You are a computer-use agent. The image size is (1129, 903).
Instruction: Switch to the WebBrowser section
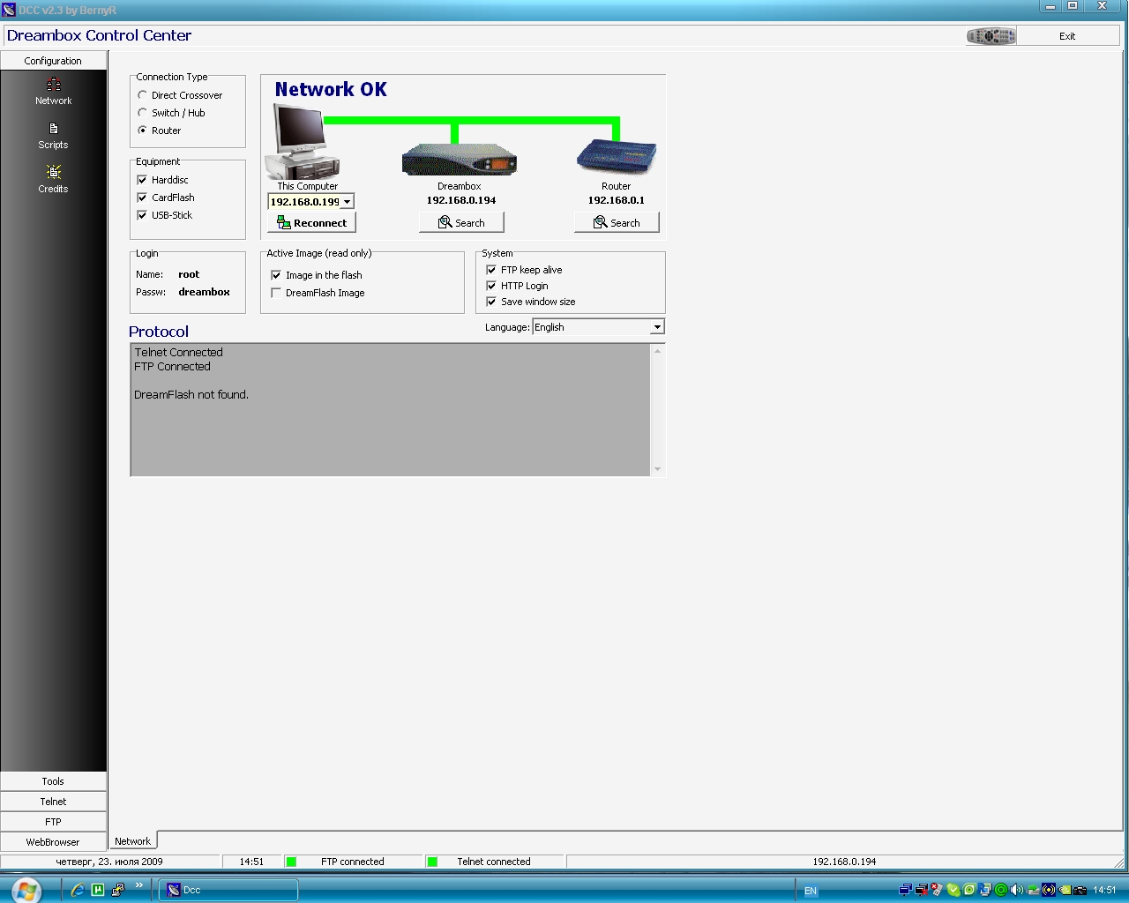pos(53,842)
